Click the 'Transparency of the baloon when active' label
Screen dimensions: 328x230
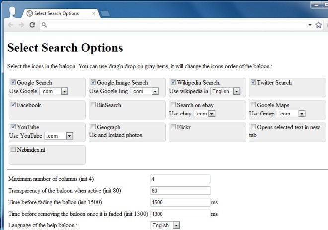click(x=65, y=190)
